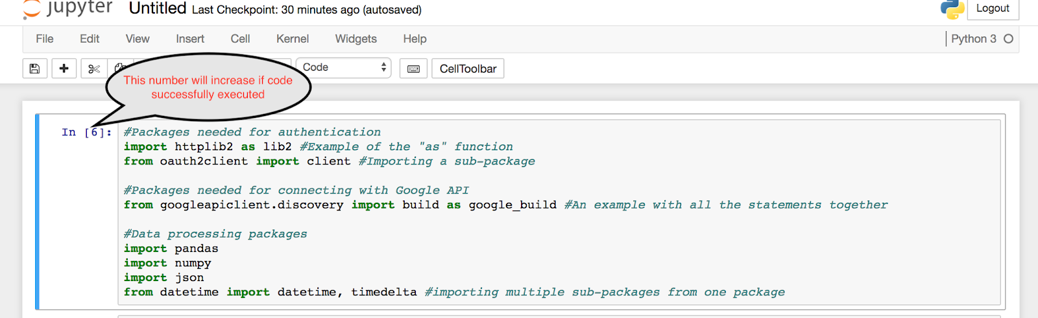The image size is (1038, 318).
Task: Click the '#Data processing packages' comment
Action: [215, 234]
